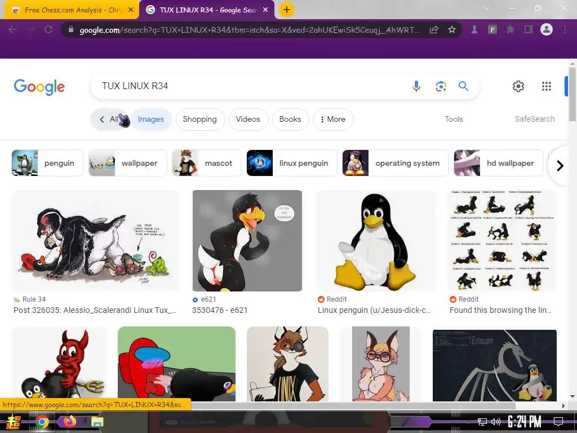Screen dimensions: 577x433
Task: Open 'Found this browsing the lin...' Reddit result
Action: [x=500, y=311]
